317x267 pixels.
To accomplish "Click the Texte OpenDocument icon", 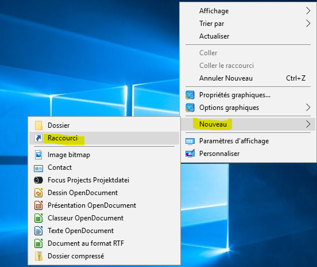I will click(38, 231).
